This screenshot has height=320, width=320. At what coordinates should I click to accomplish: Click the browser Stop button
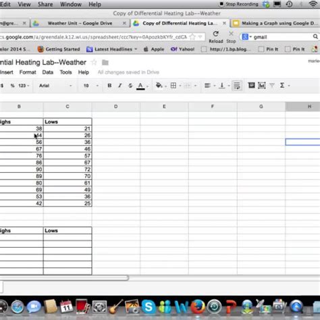(231, 37)
